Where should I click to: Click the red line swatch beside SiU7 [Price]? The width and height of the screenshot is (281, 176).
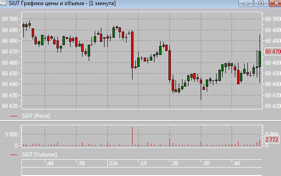pos(14,116)
